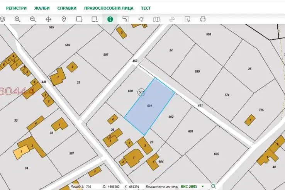Viewport: 285px width, 190px height.
Task: Click parcel label 774
Action: tap(227, 95)
